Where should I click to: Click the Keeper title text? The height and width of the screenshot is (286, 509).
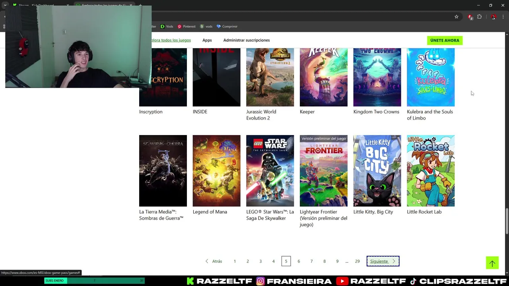[x=307, y=112]
